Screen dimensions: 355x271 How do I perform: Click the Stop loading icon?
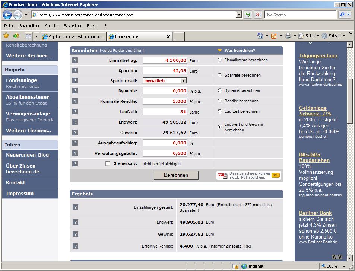[x=257, y=15]
